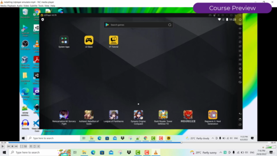277x156 pixels.
Task: Click LDPlayer scissors screenshot icon
Action: 240,55
